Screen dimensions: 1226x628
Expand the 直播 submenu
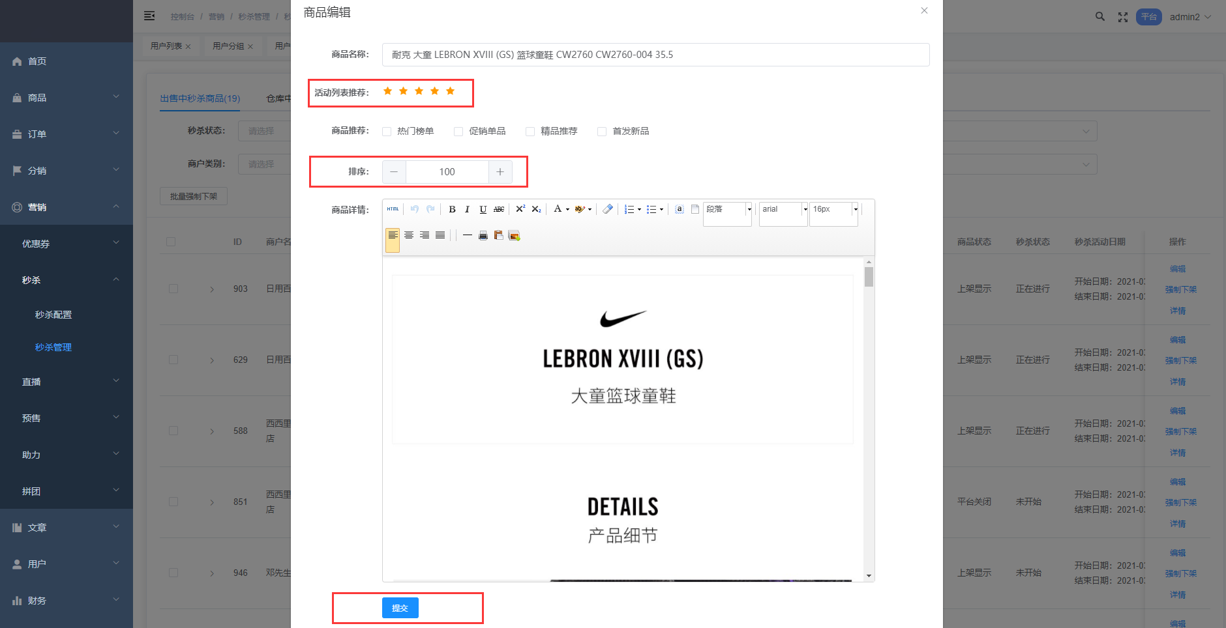(x=67, y=382)
